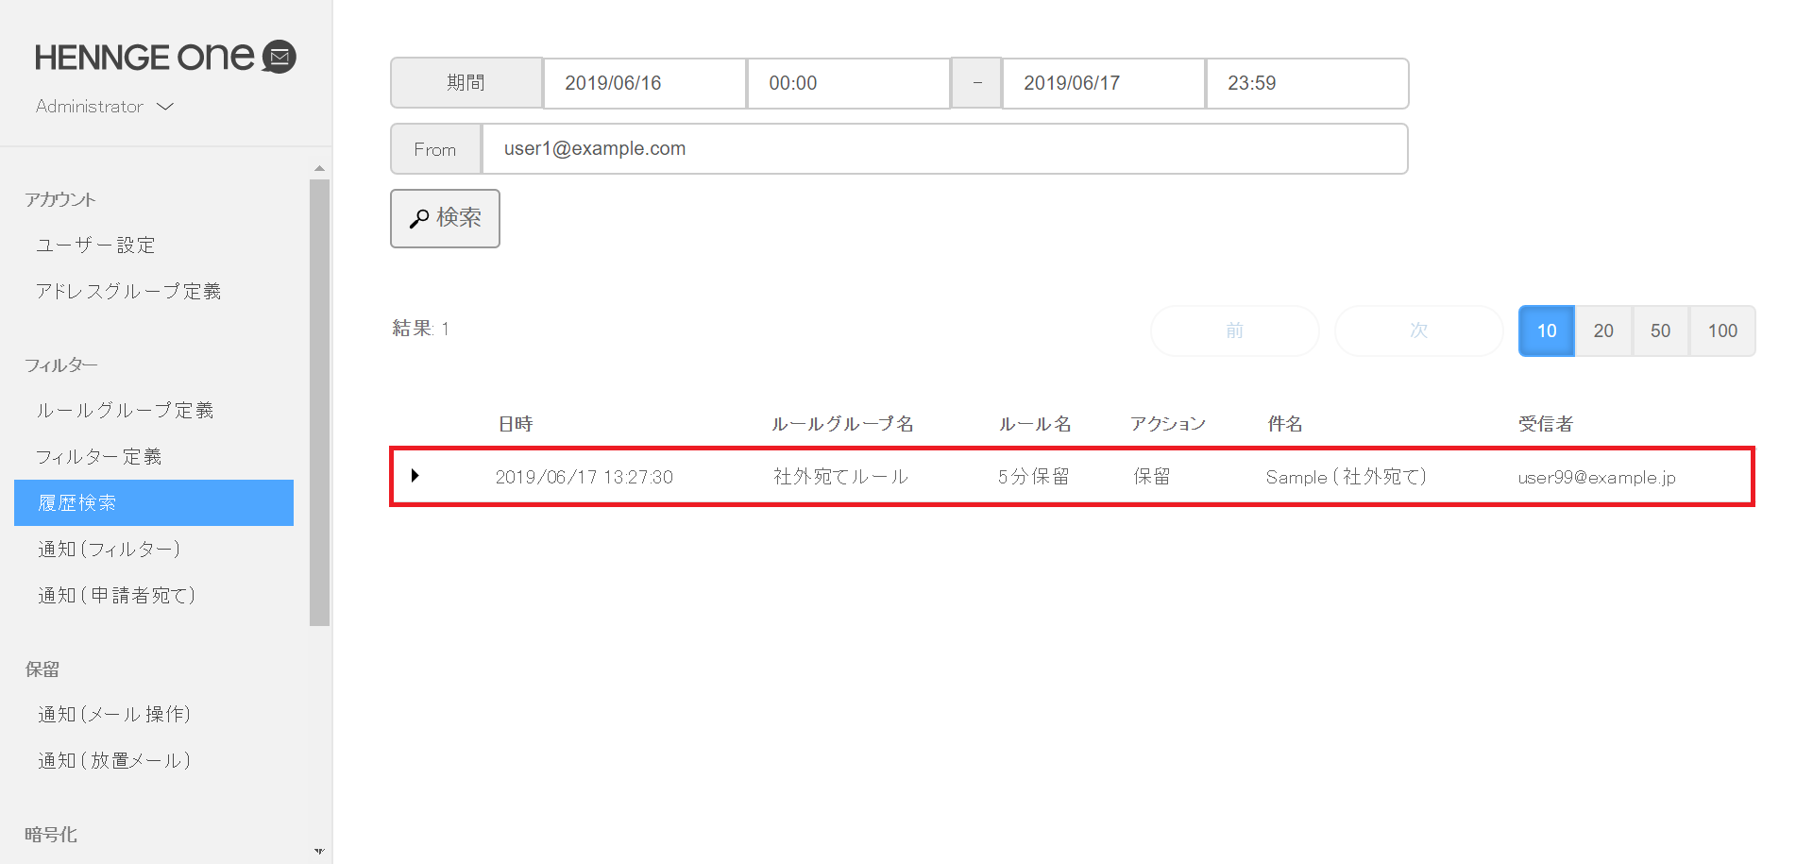Click the 期間 label box
1813x864 pixels.
[466, 83]
